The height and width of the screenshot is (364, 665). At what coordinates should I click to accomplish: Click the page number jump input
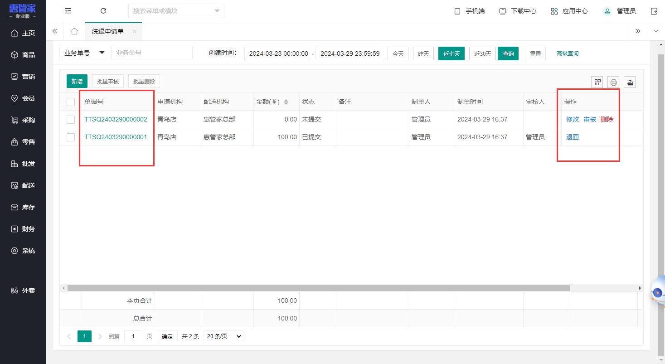click(133, 336)
